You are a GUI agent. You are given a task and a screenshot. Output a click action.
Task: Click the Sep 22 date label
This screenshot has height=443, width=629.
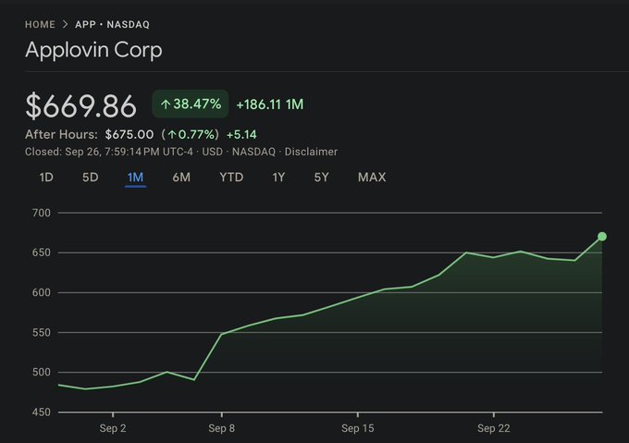[x=493, y=428]
